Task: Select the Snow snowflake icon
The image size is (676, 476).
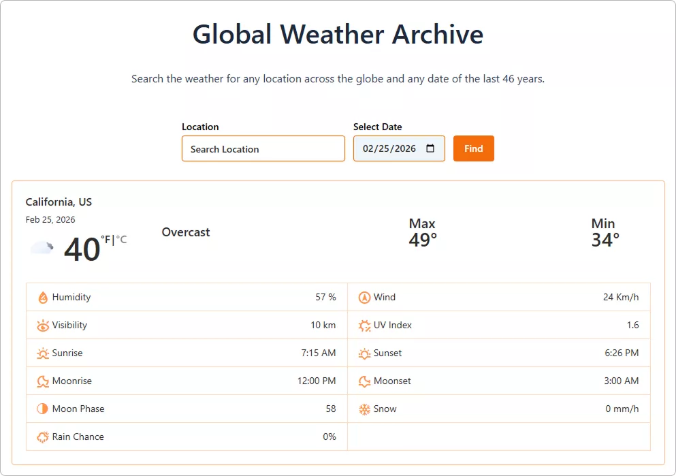Action: click(363, 409)
